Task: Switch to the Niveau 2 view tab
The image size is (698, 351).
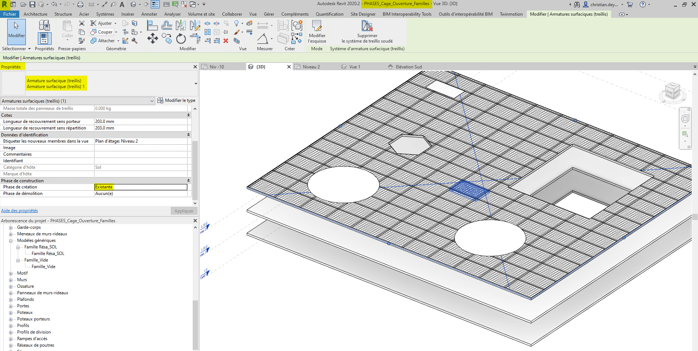Action: 311,67
